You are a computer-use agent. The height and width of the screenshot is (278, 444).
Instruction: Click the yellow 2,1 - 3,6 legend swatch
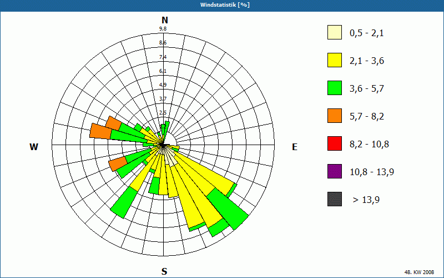point(335,60)
